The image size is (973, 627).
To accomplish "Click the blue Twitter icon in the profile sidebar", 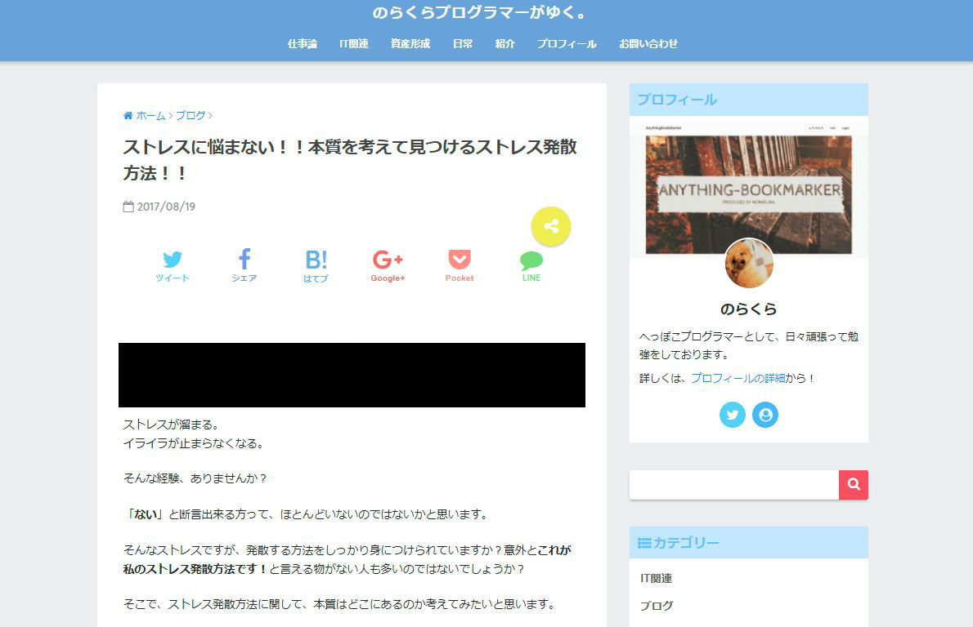I will coord(733,415).
